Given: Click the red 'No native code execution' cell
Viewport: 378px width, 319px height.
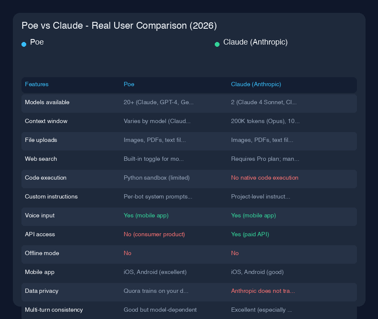Looking at the screenshot, I should [x=265, y=178].
